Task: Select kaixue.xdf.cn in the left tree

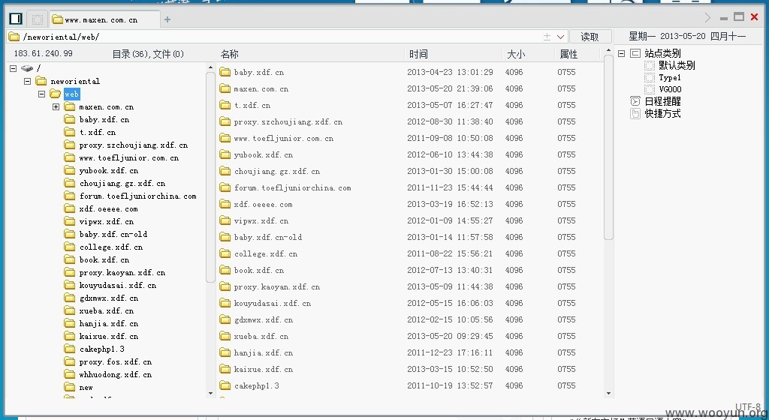Action: 108,336
